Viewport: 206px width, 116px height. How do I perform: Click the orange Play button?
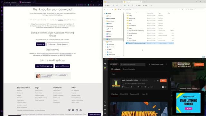point(163,81)
